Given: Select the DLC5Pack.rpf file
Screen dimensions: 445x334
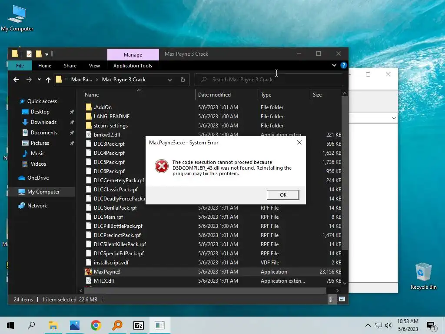Looking at the screenshot, I should (109, 162).
